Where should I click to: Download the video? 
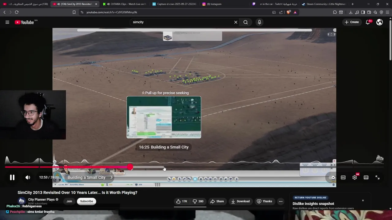[x=240, y=201]
